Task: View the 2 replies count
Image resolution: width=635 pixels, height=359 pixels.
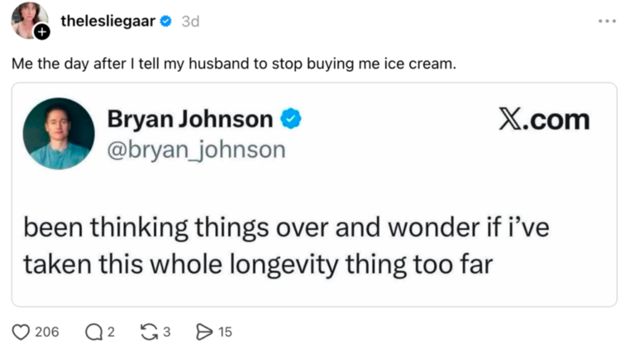Action: (x=111, y=333)
